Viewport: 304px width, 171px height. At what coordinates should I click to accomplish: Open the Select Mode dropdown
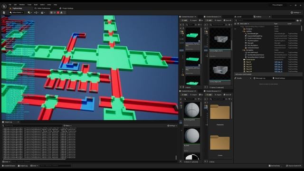(16, 13)
